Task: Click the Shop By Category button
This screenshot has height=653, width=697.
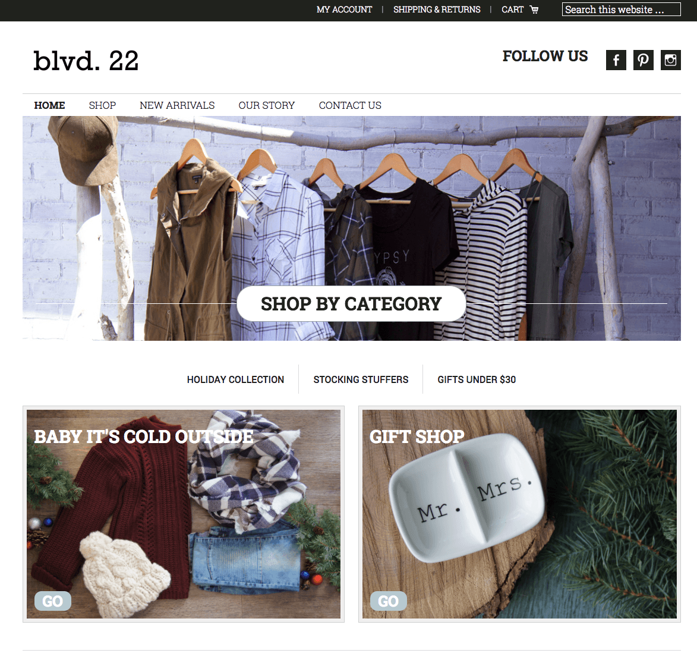Action: pos(351,304)
